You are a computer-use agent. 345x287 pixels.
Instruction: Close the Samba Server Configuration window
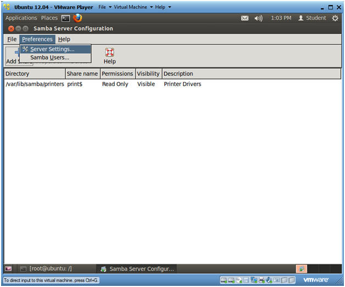[x=11, y=29]
